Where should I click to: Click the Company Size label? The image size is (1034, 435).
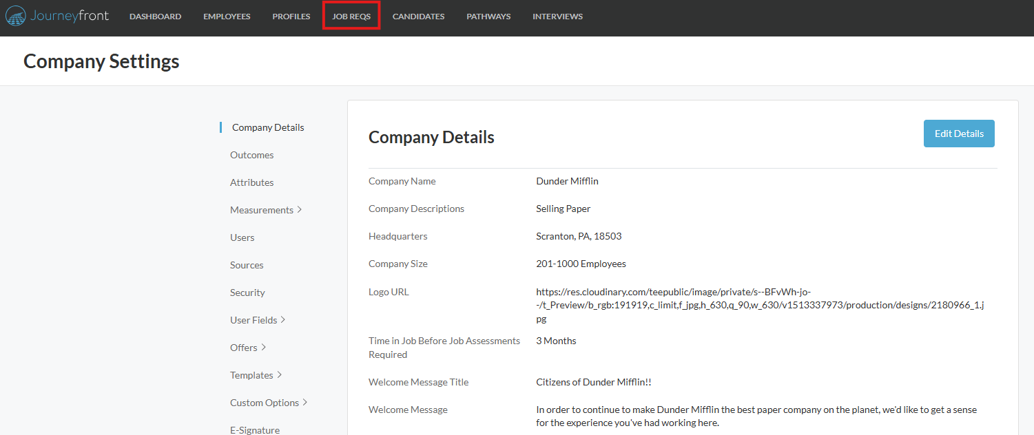point(398,264)
